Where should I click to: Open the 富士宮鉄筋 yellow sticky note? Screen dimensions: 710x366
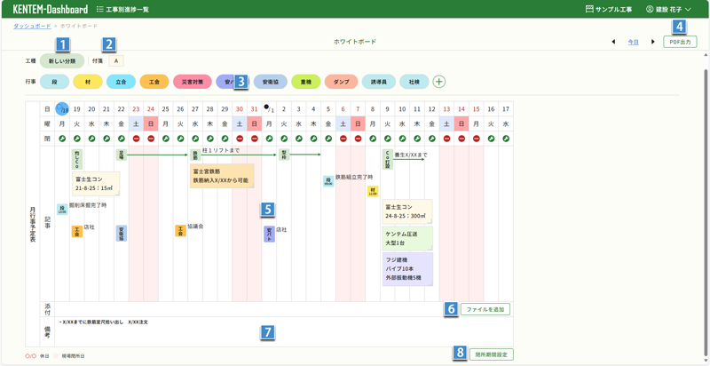tap(221, 176)
